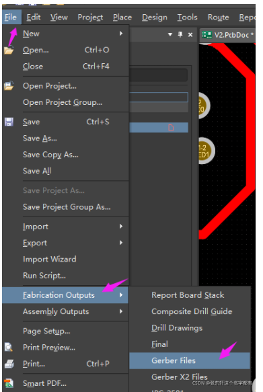Select Report Board Stack
This screenshot has width=263, height=392.
pos(190,295)
